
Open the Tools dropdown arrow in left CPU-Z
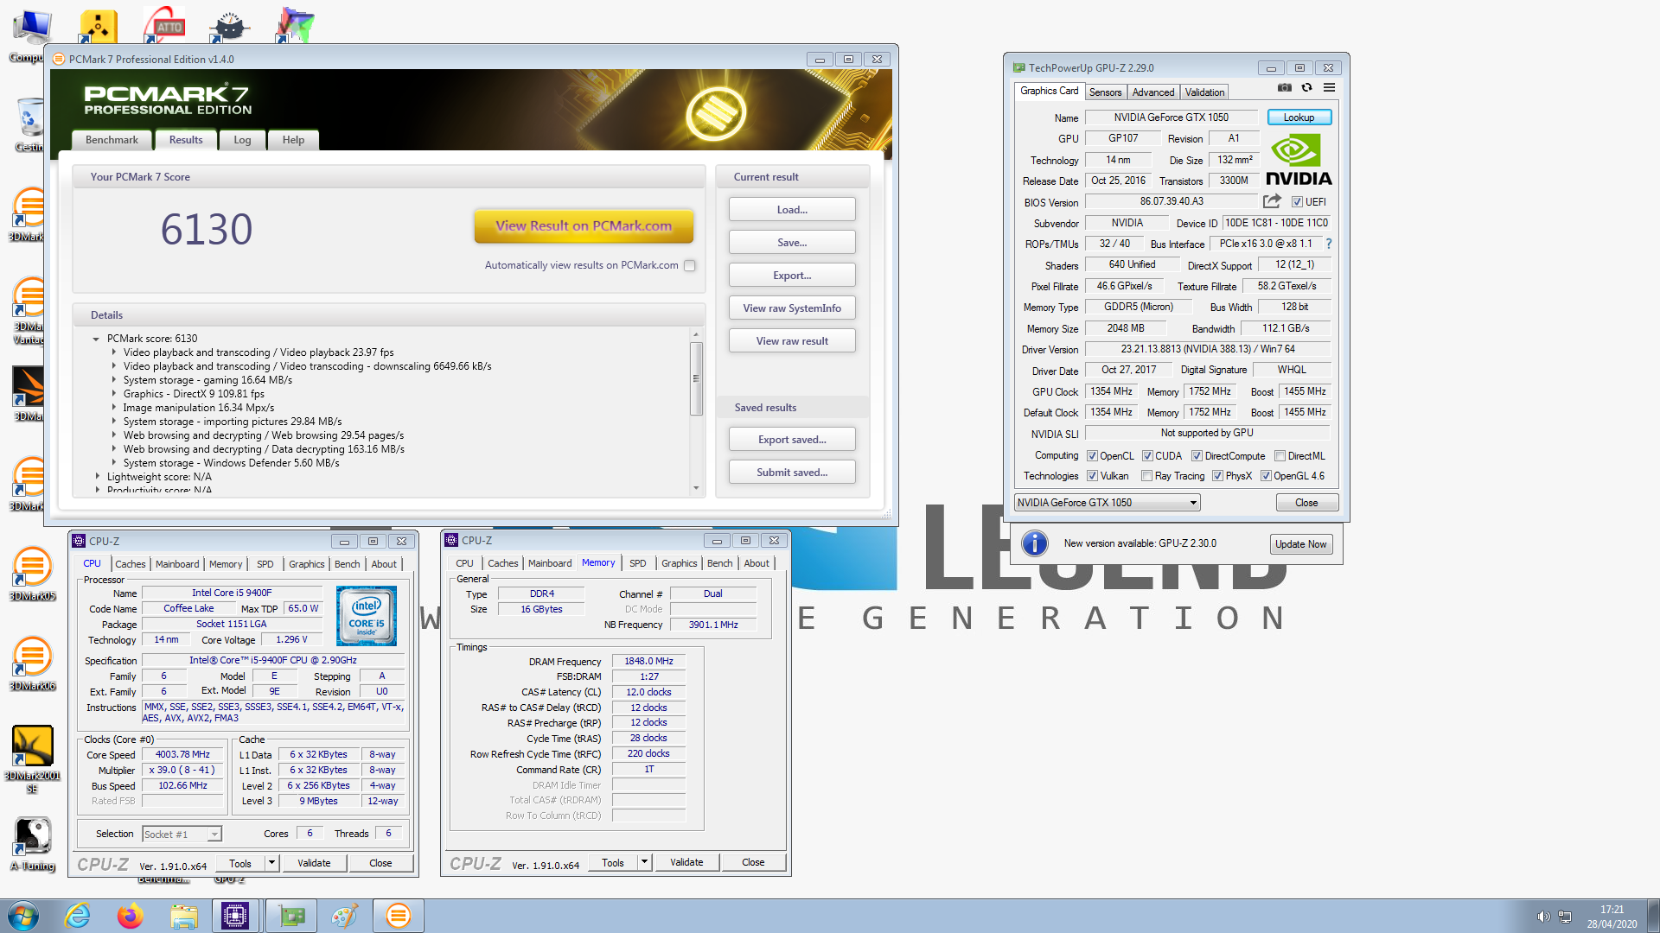(271, 863)
